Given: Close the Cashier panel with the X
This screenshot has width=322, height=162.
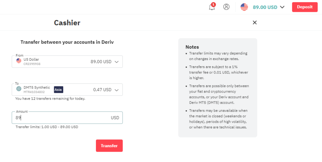Looking at the screenshot, I should 255,23.
